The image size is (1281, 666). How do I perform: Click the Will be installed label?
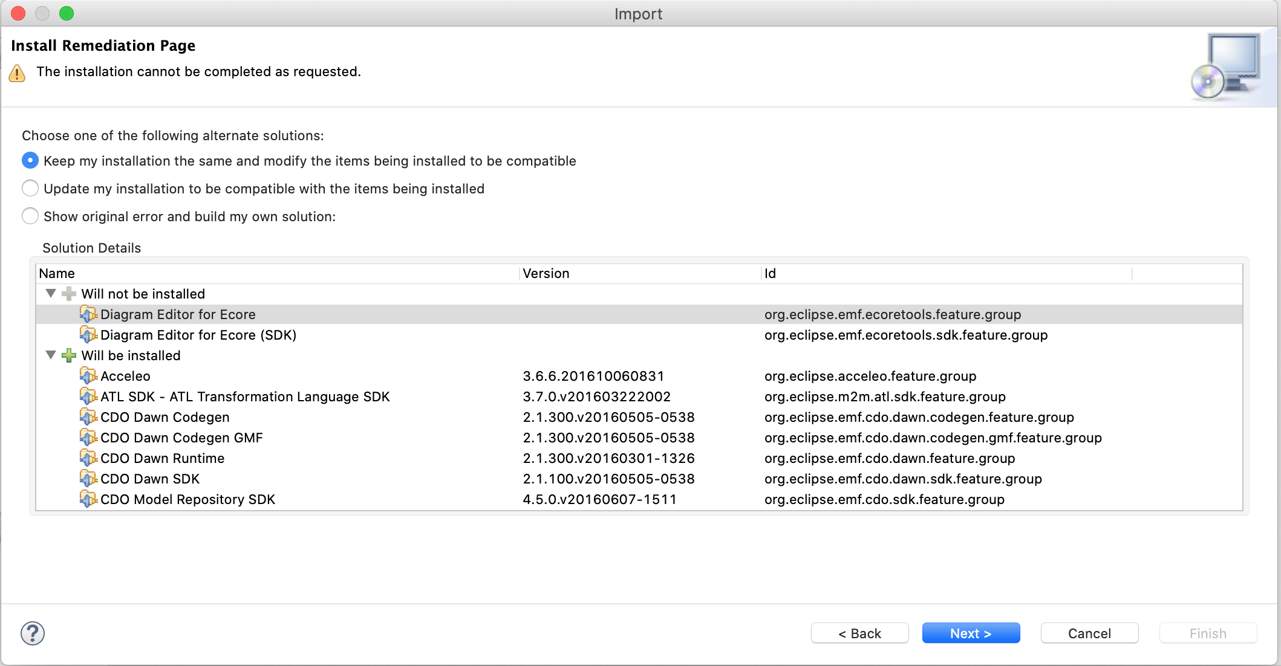click(131, 355)
